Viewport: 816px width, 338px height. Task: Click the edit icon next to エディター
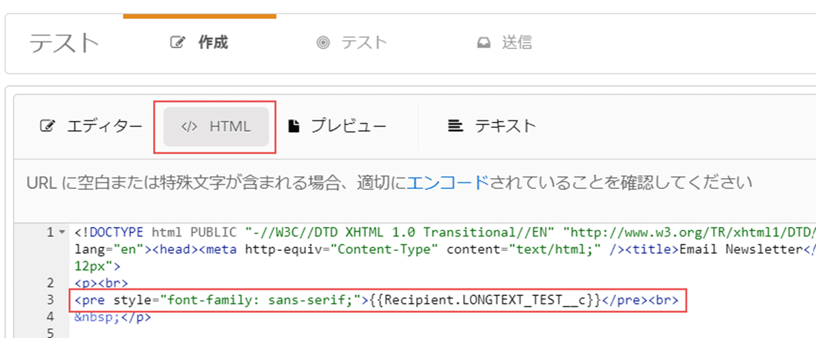click(x=47, y=126)
